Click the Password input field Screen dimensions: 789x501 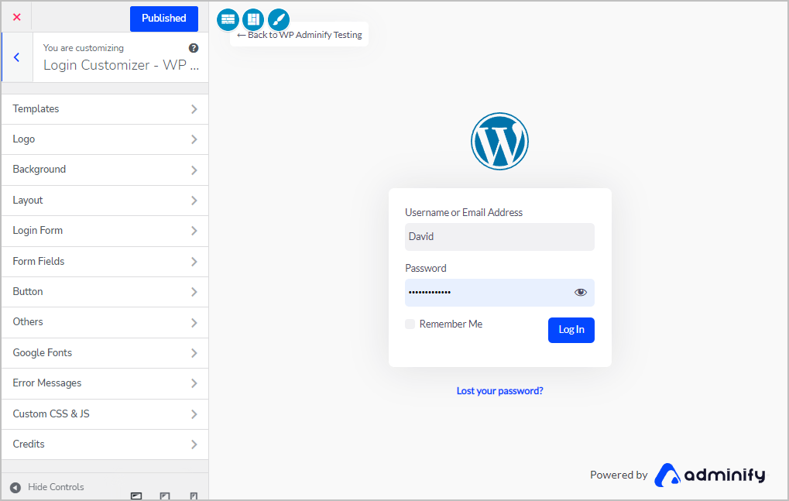(x=499, y=293)
